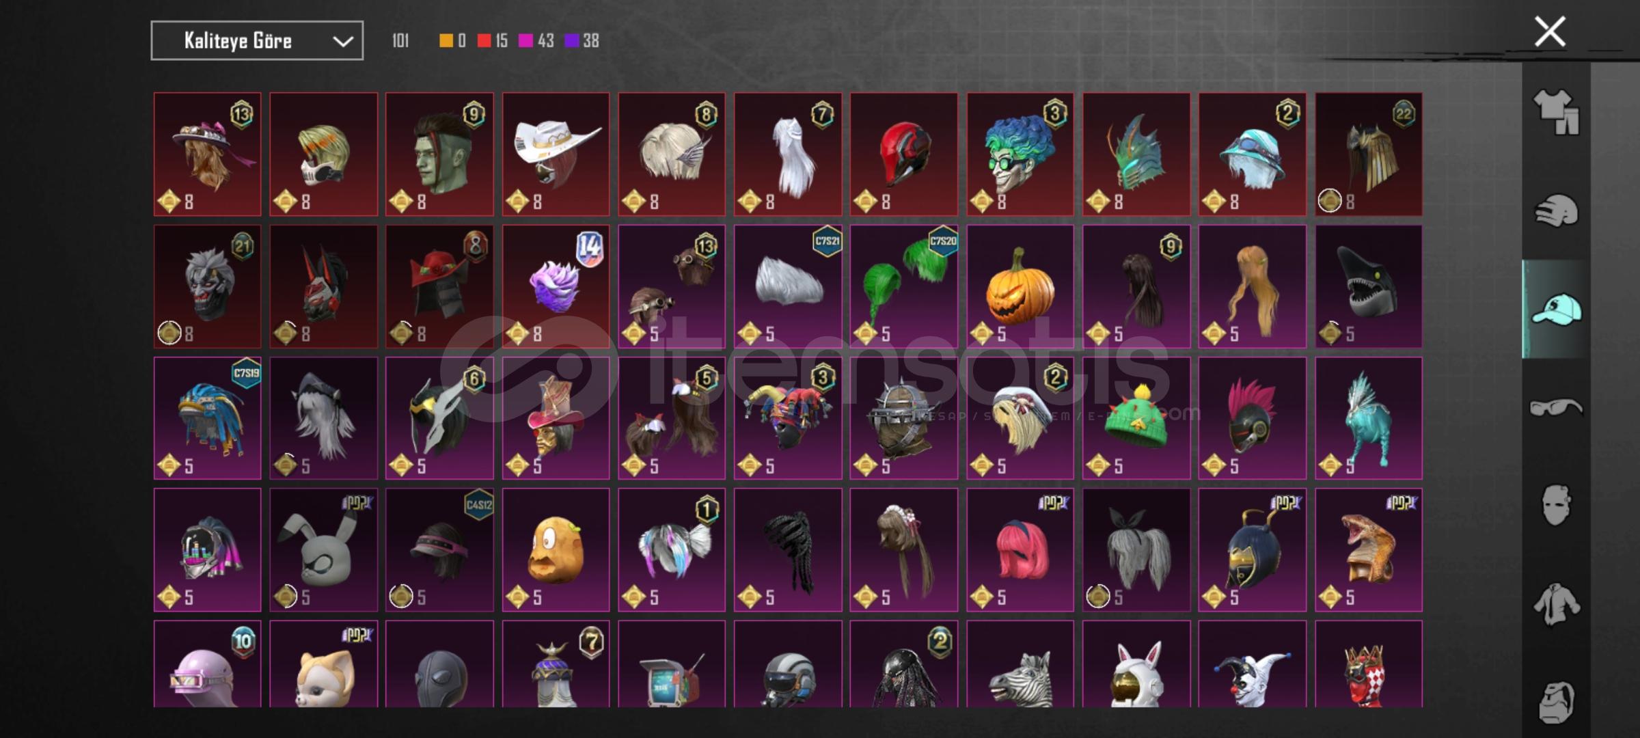The width and height of the screenshot is (1640, 738).
Task: Filter by pink quality count 43
Action: click(536, 41)
